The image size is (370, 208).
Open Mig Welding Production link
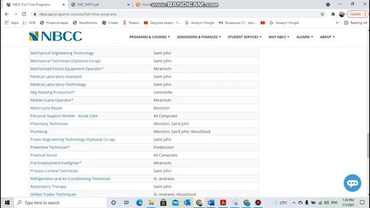53,92
